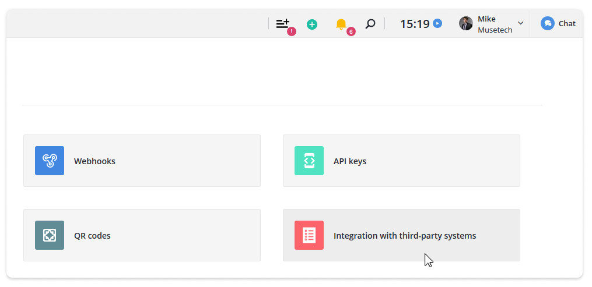Click Mike's profile avatar
Screen dimensions: 592x287
[466, 23]
